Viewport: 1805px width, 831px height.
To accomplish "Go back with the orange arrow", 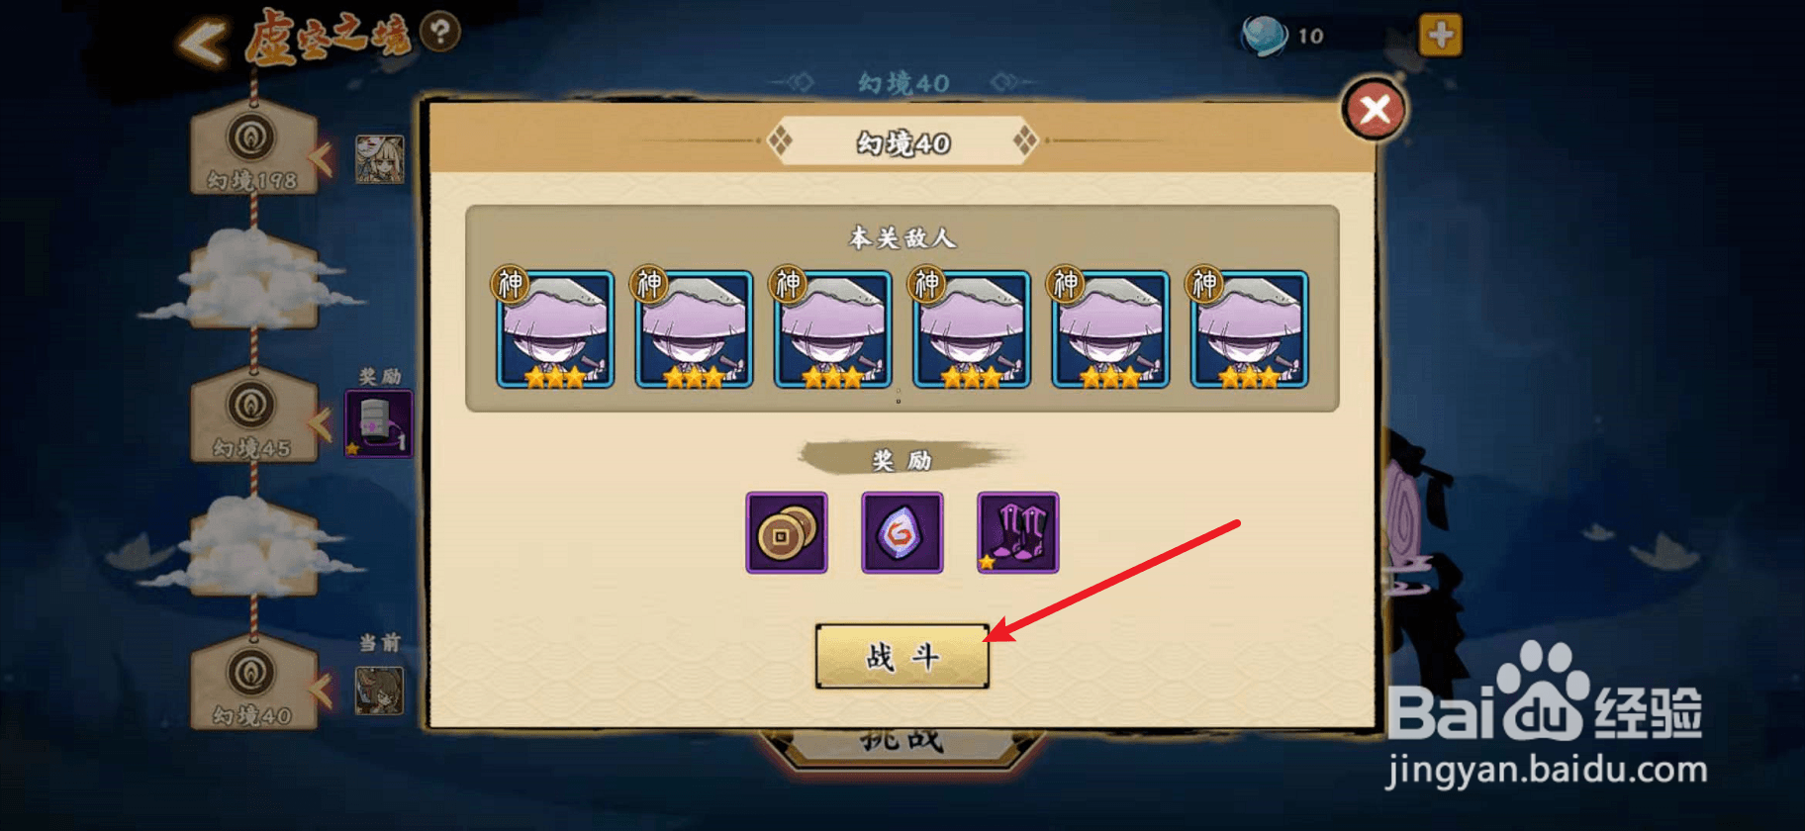I will [203, 43].
